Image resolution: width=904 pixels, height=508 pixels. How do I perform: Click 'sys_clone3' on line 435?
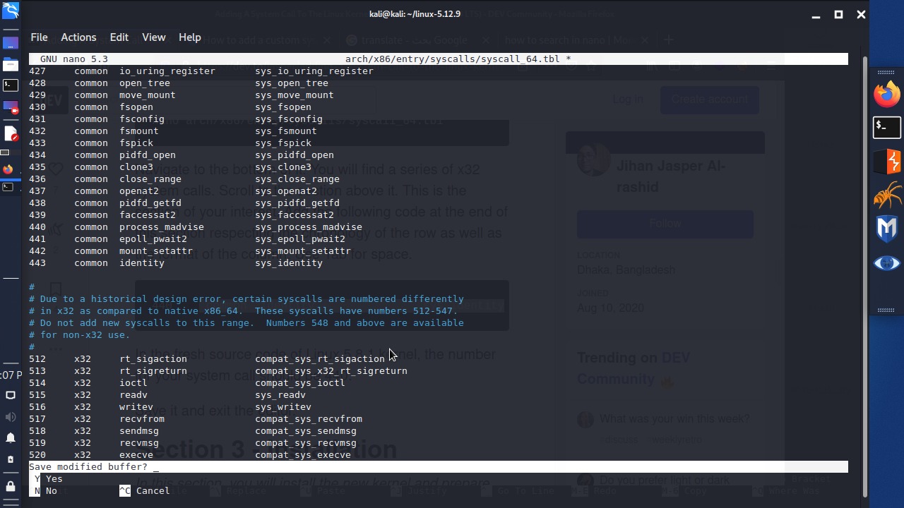[x=283, y=167]
